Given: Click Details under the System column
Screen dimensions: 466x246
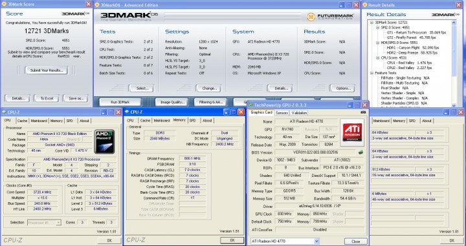Looking at the screenshot, I should (280, 88).
